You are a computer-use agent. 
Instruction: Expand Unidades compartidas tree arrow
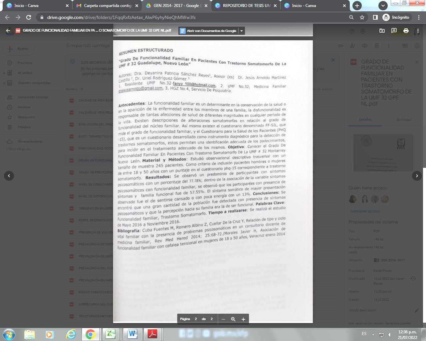[x=4, y=83]
